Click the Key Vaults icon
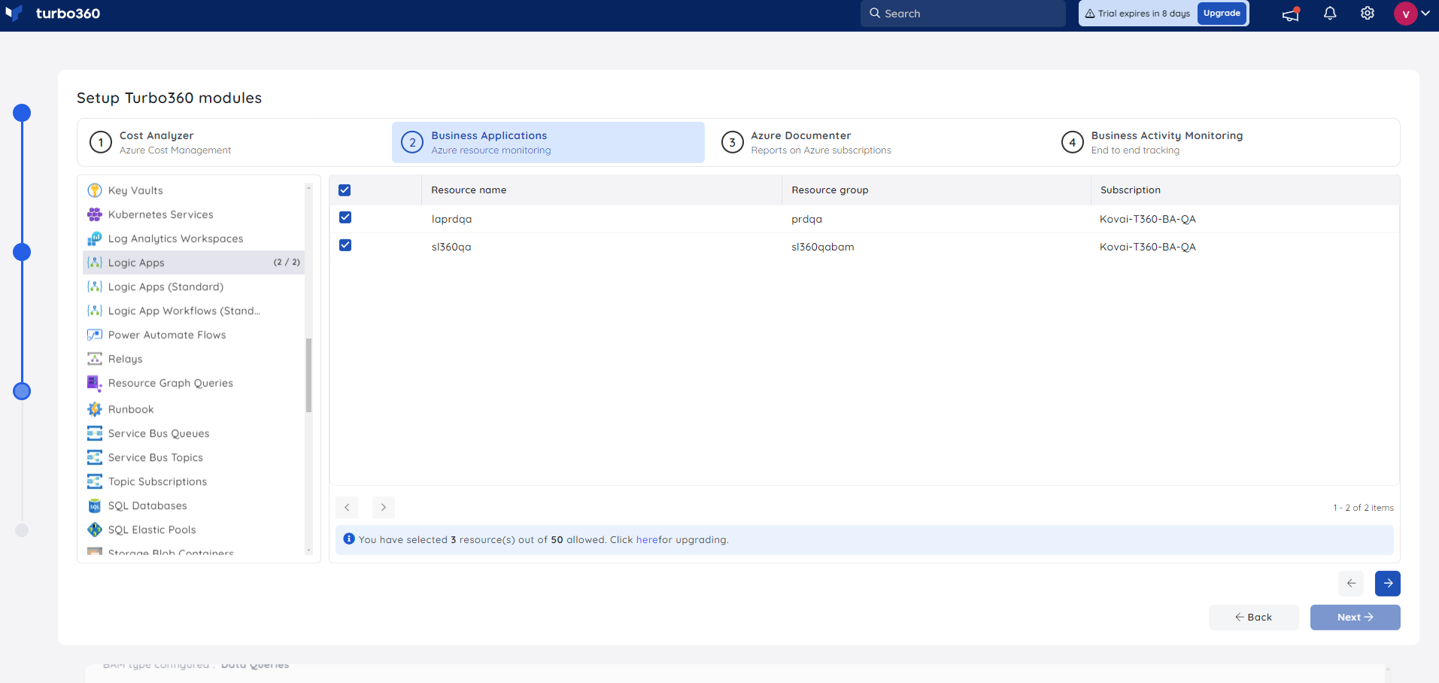This screenshot has height=683, width=1439. 95,190
